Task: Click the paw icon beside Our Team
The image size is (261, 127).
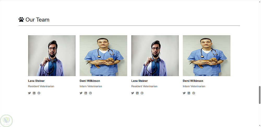Action: pos(21,20)
